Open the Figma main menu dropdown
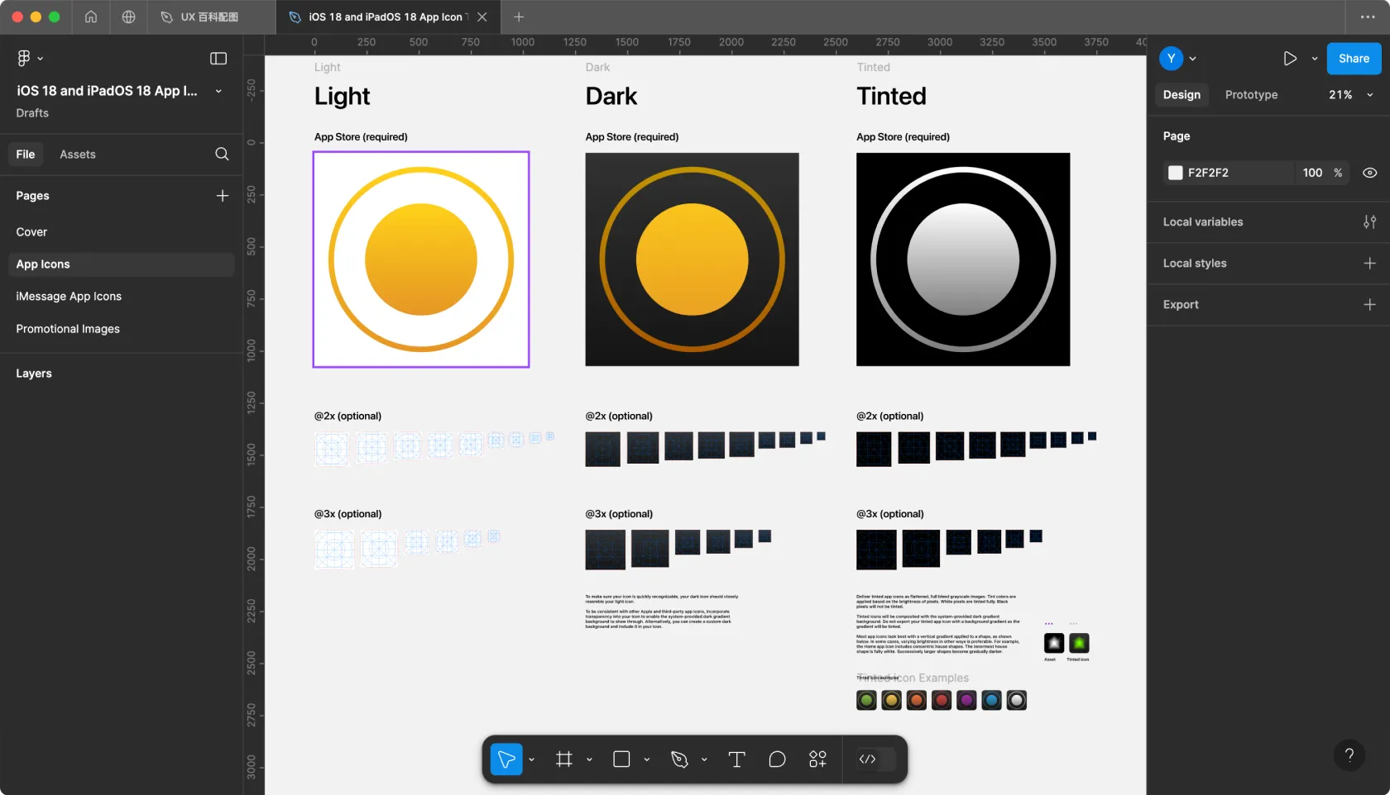 point(29,59)
